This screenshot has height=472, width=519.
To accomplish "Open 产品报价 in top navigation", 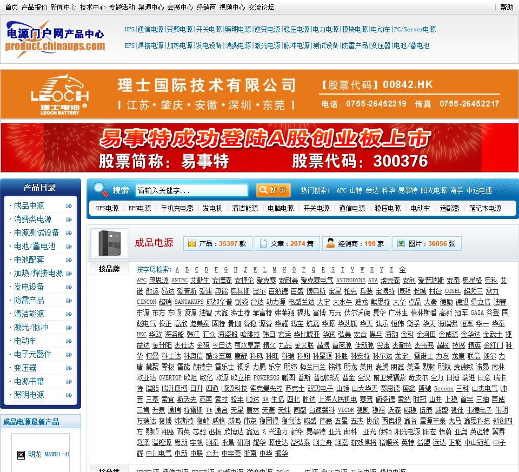I will [35, 7].
